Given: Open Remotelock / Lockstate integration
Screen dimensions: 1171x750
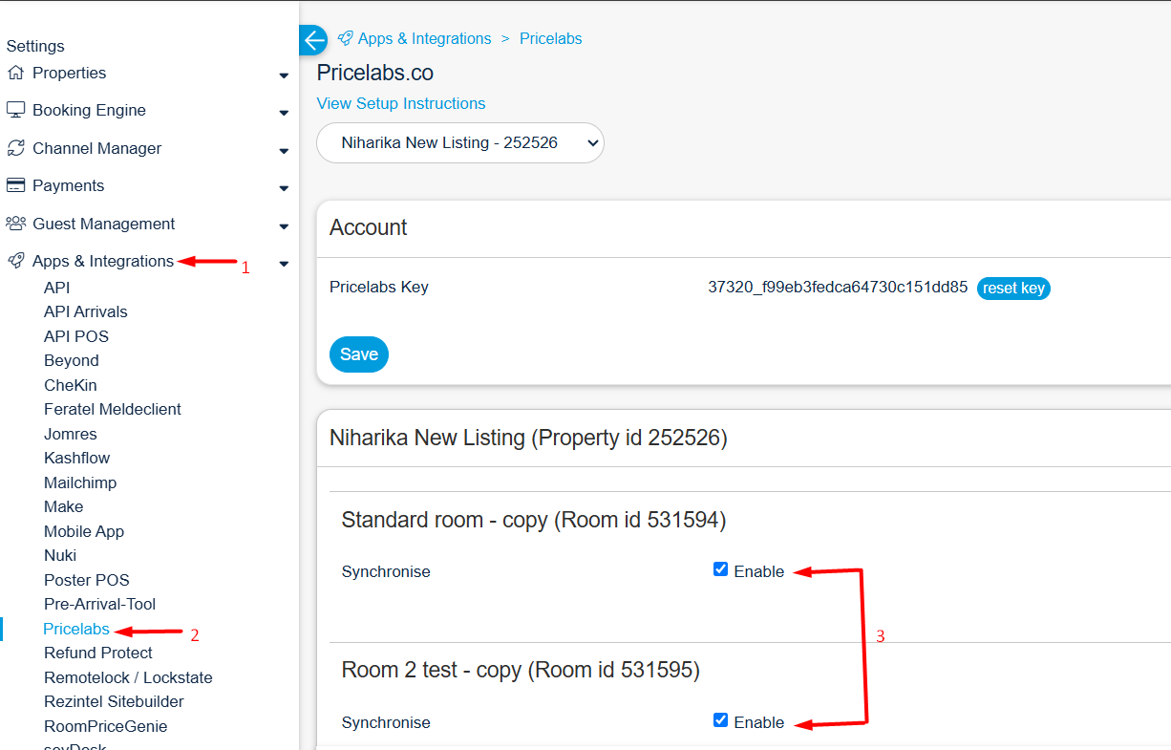Looking at the screenshot, I should click(x=128, y=677).
